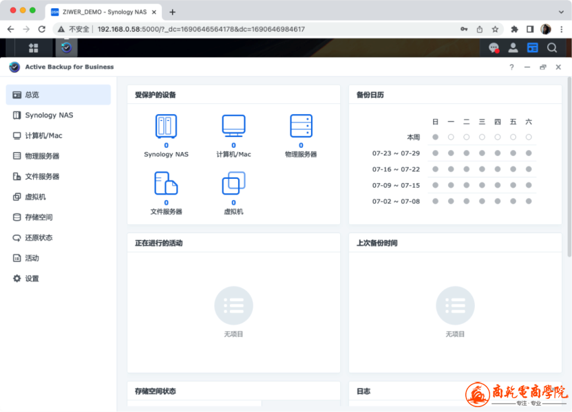
Task: Select 虚拟机 in the sidebar
Action: (x=59, y=197)
